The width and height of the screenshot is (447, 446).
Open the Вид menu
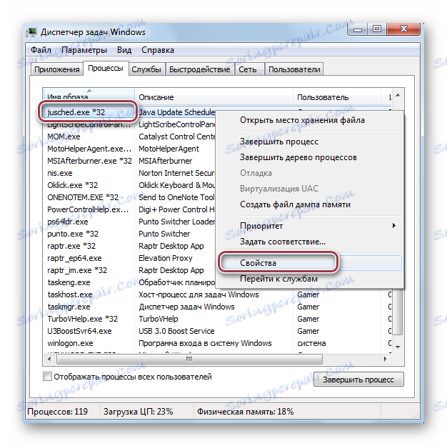tap(124, 50)
